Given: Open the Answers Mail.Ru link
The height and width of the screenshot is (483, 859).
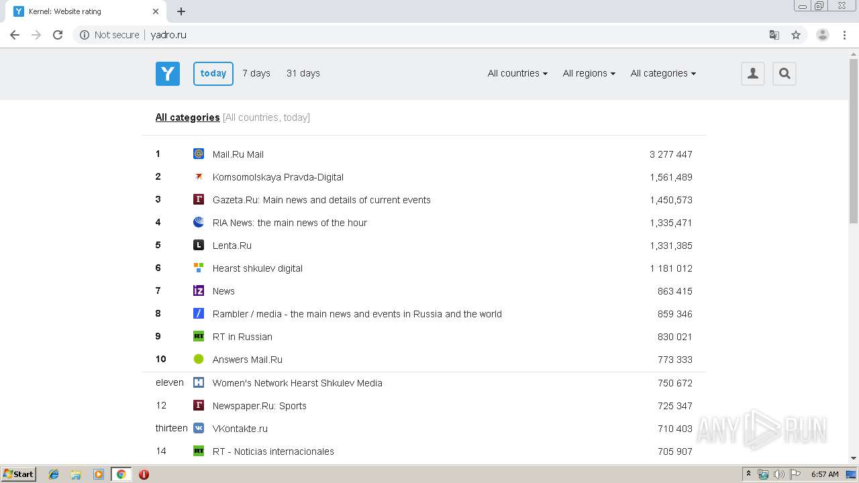Looking at the screenshot, I should pyautogui.click(x=248, y=360).
